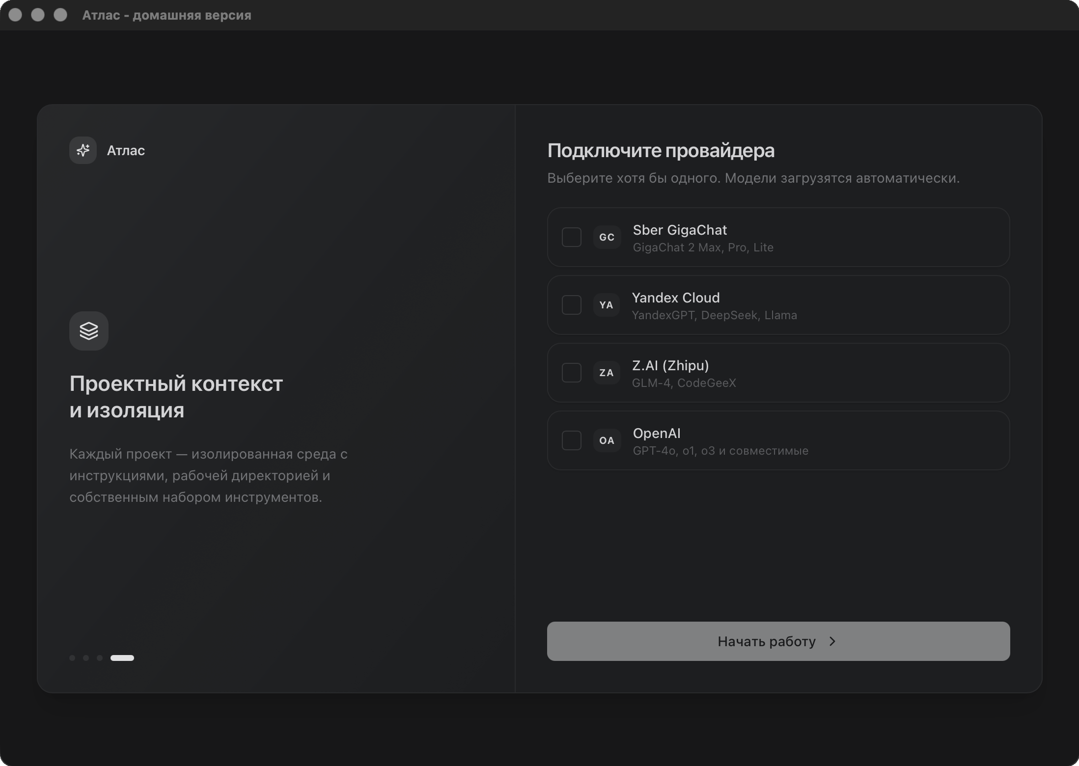The image size is (1079, 766).
Task: Click the Атлас brand label text
Action: click(126, 150)
